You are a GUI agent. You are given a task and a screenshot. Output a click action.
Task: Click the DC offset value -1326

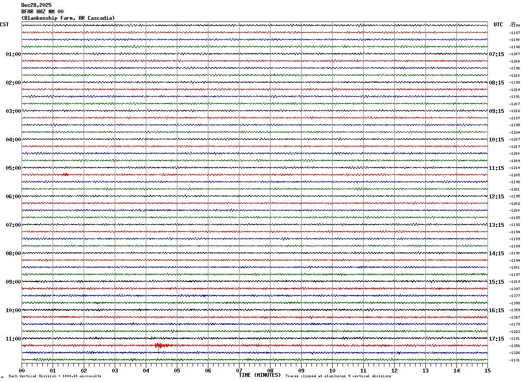(x=515, y=353)
